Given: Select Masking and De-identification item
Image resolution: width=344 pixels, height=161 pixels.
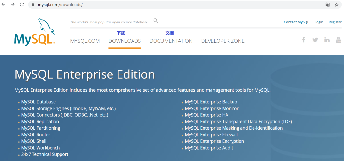Looking at the screenshot, I should point(234,128).
